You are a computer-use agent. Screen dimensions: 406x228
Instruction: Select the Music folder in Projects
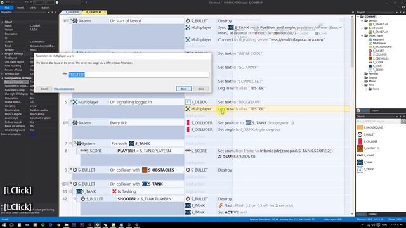click(x=370, y=81)
